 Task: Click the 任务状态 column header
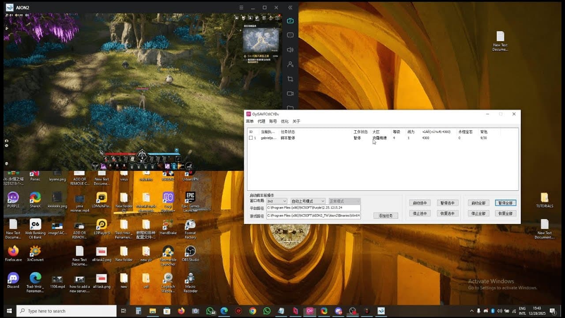point(288,132)
